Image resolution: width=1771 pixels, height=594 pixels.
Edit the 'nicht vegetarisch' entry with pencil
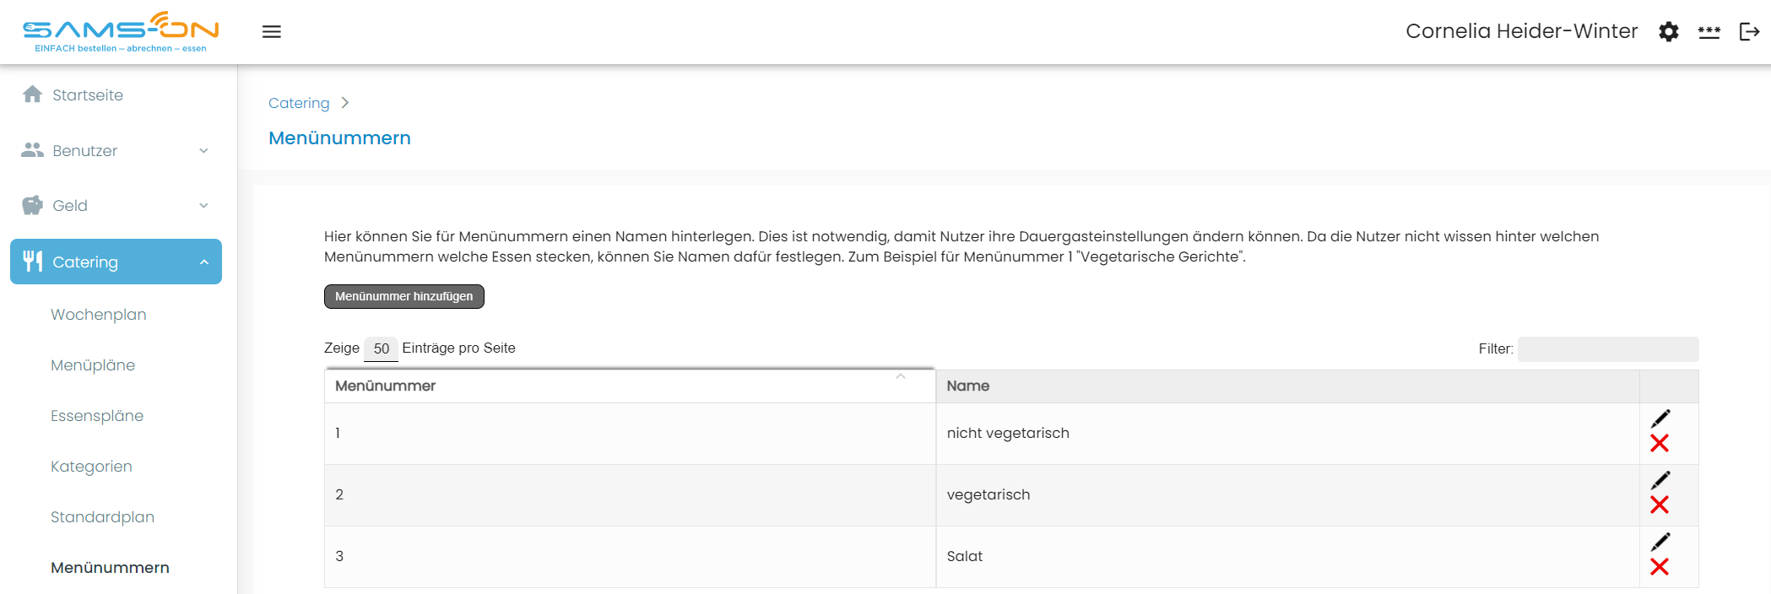pyautogui.click(x=1660, y=418)
